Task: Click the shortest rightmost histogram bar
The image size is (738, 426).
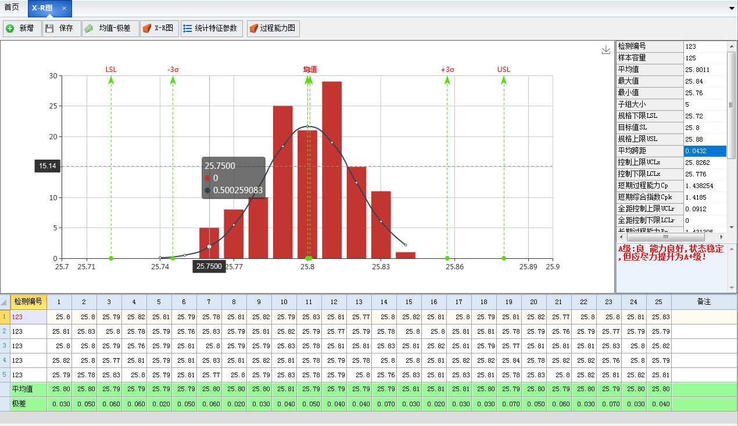Action: click(x=406, y=255)
